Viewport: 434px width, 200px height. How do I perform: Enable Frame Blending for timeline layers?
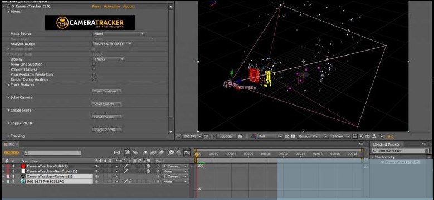coord(153,153)
